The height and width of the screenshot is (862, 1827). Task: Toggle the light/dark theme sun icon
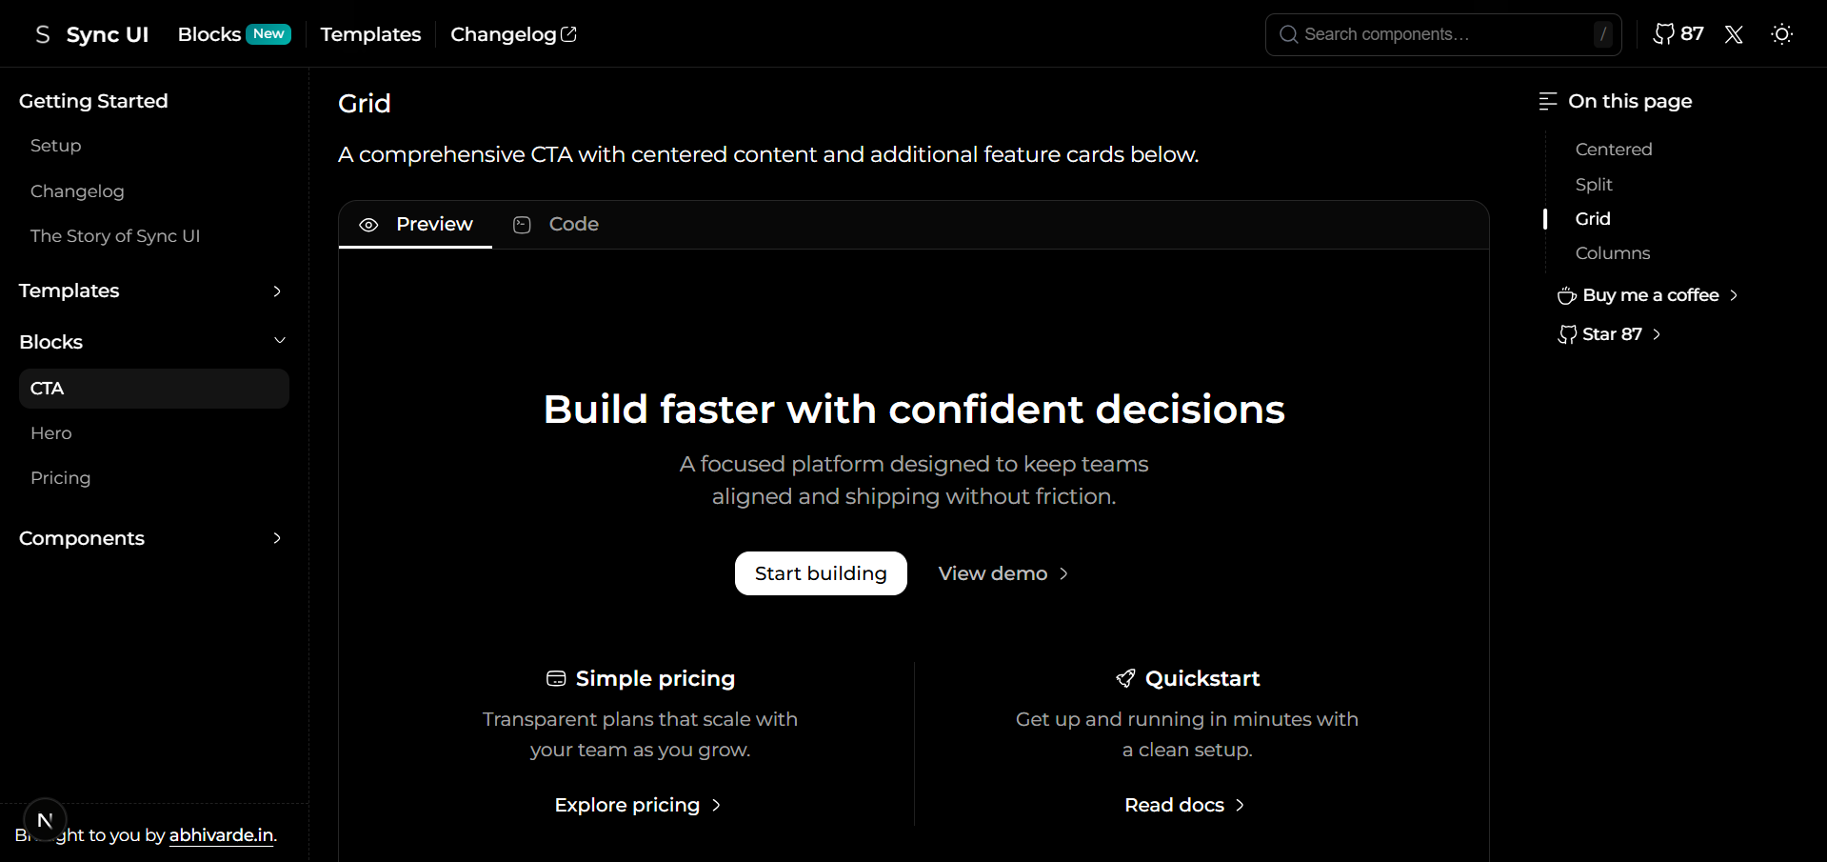coord(1781,34)
